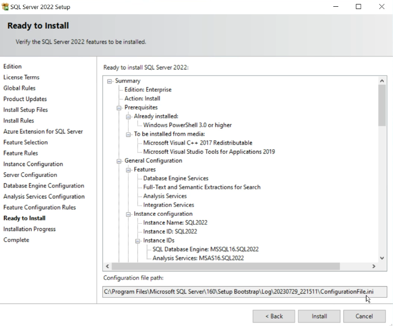Select SQL Database Engine: MSSQL16.SQL2022 row
The width and height of the screenshot is (393, 326).
coord(206,249)
